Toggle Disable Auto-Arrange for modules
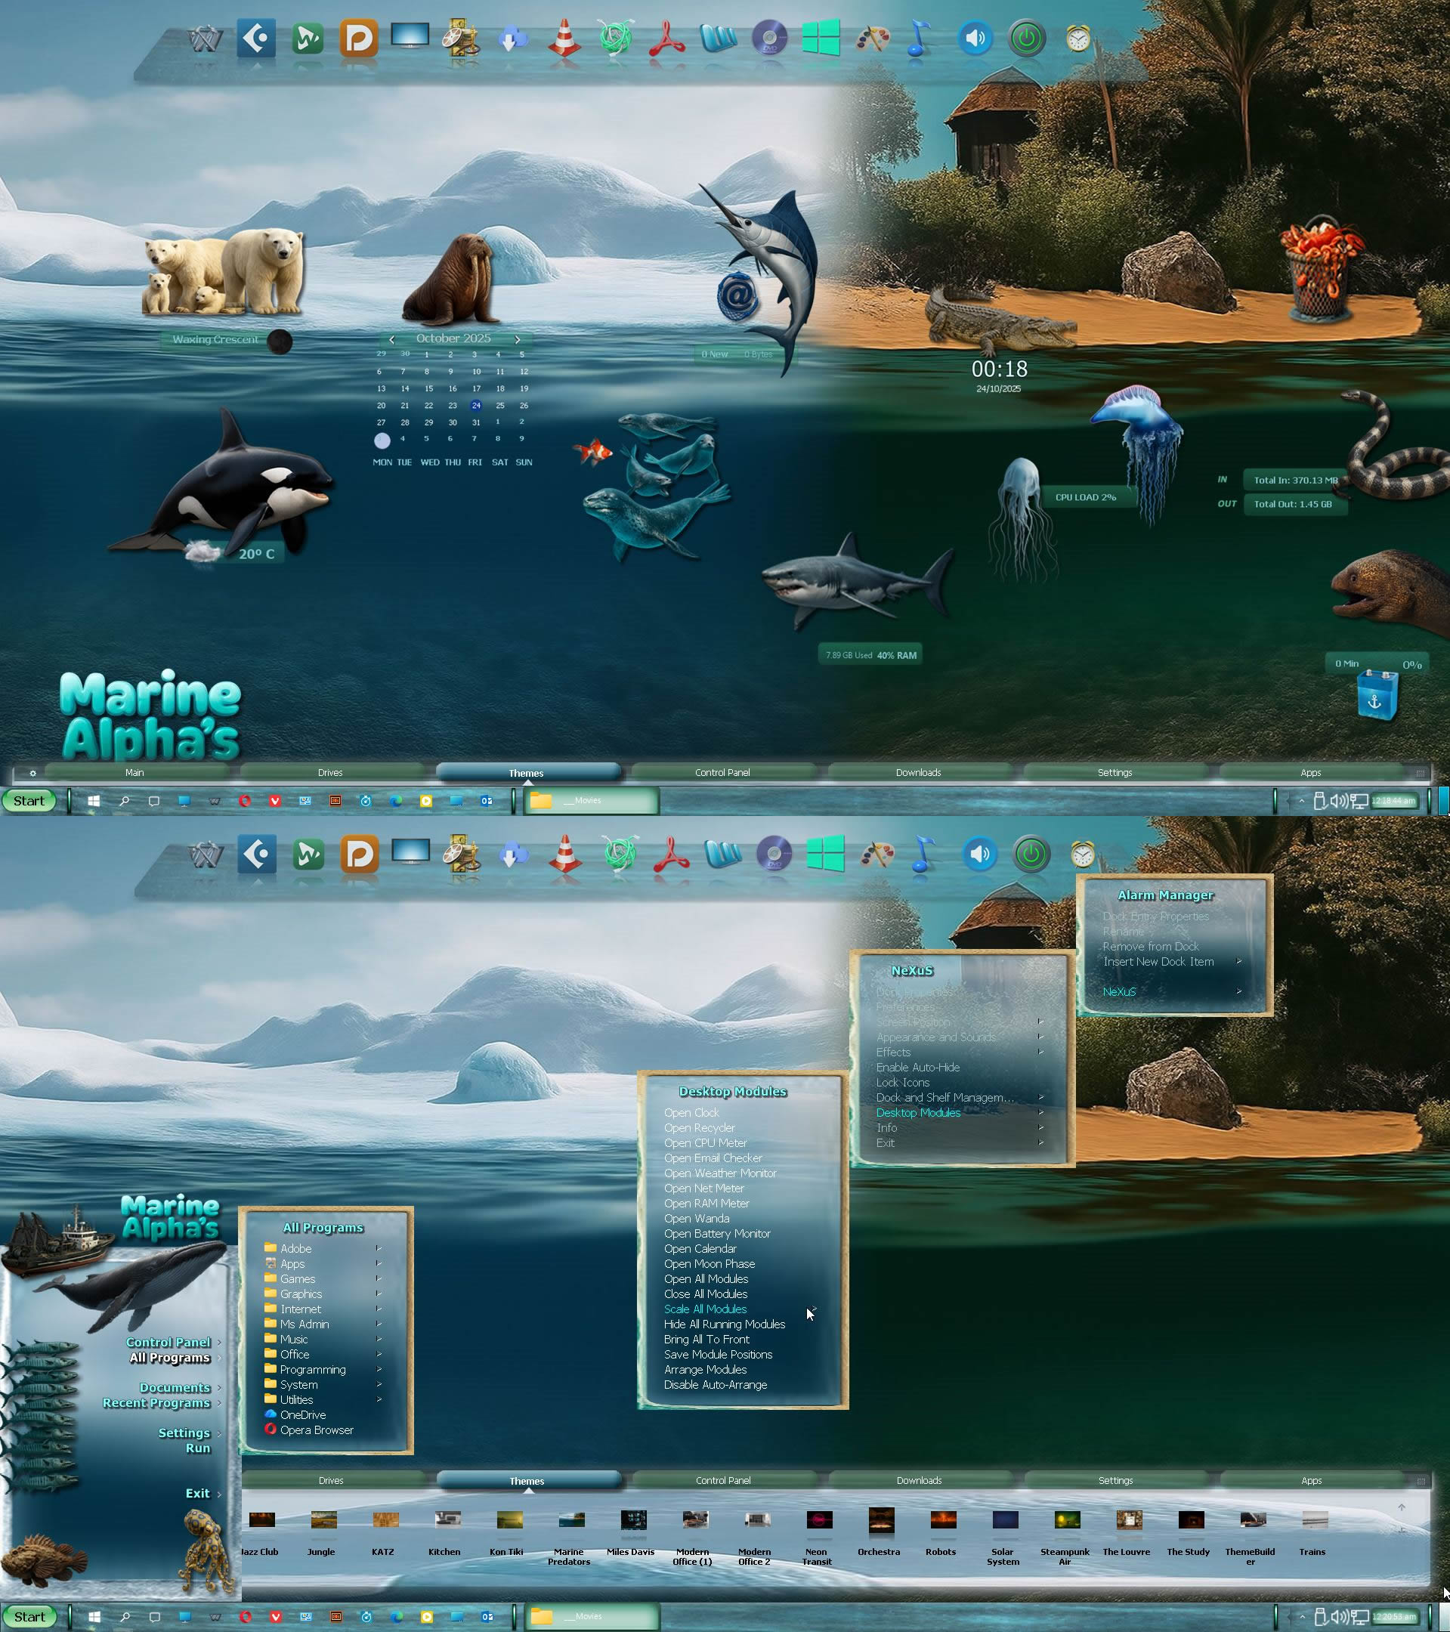 (x=715, y=1384)
